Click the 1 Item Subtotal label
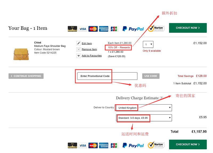Viewport: 213px width, 153px height. pos(182,84)
